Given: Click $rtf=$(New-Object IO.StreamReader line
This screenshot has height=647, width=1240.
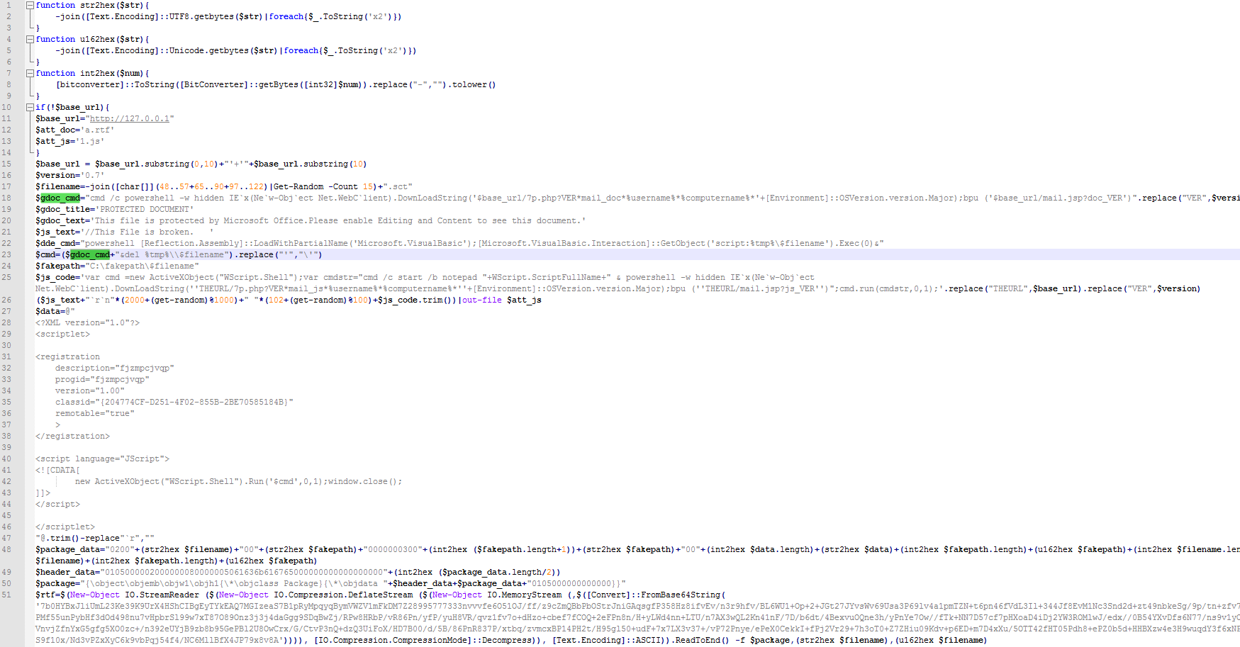Looking at the screenshot, I should coord(381,595).
